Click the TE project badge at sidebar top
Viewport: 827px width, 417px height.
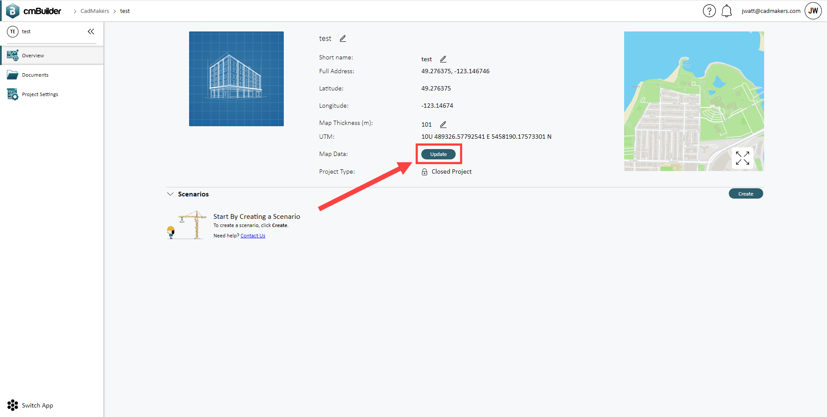tap(12, 31)
